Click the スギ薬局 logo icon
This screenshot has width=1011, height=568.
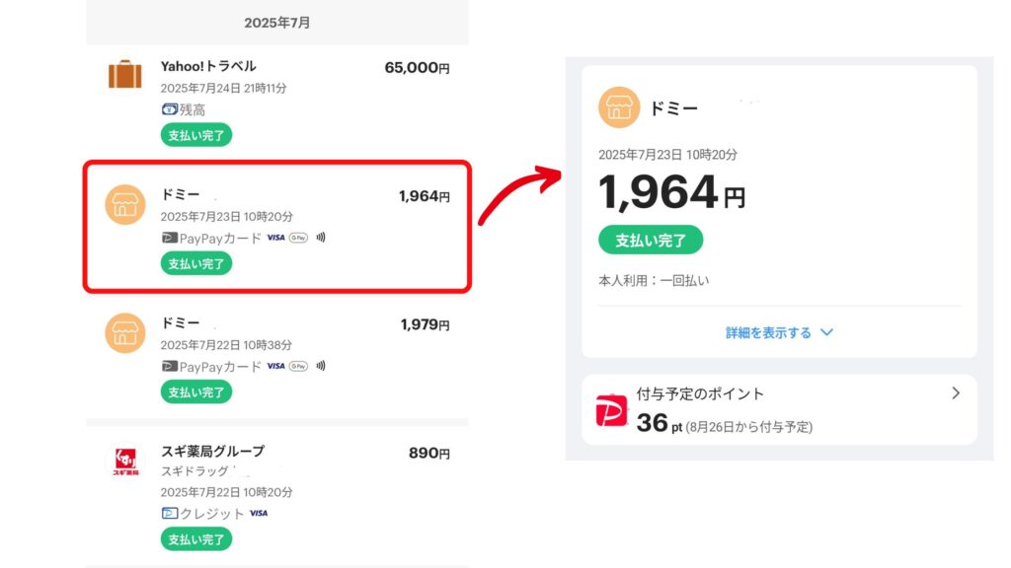pyautogui.click(x=125, y=461)
